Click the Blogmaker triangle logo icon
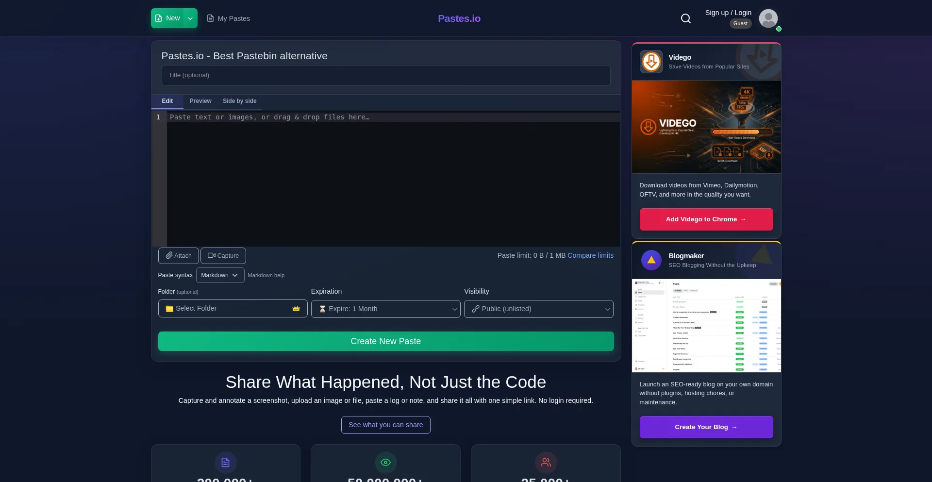 (x=651, y=260)
